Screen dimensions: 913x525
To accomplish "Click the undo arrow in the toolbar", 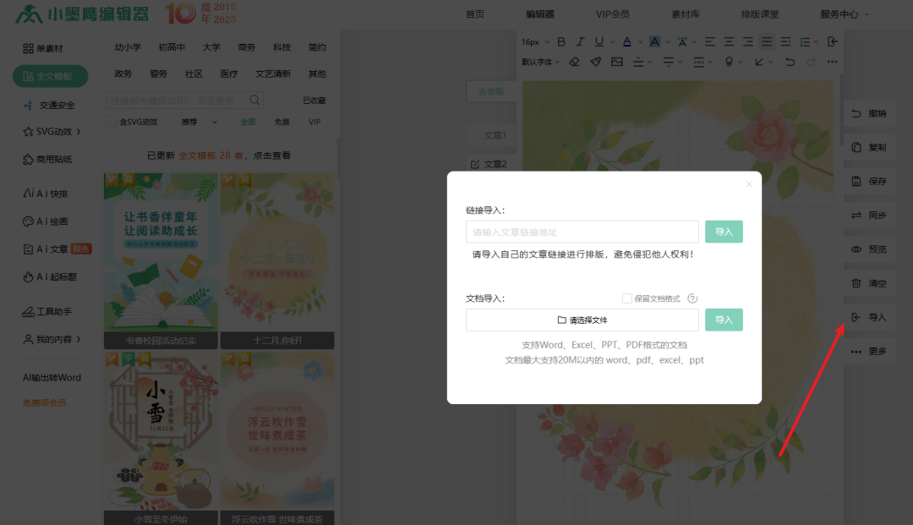I will (x=790, y=61).
